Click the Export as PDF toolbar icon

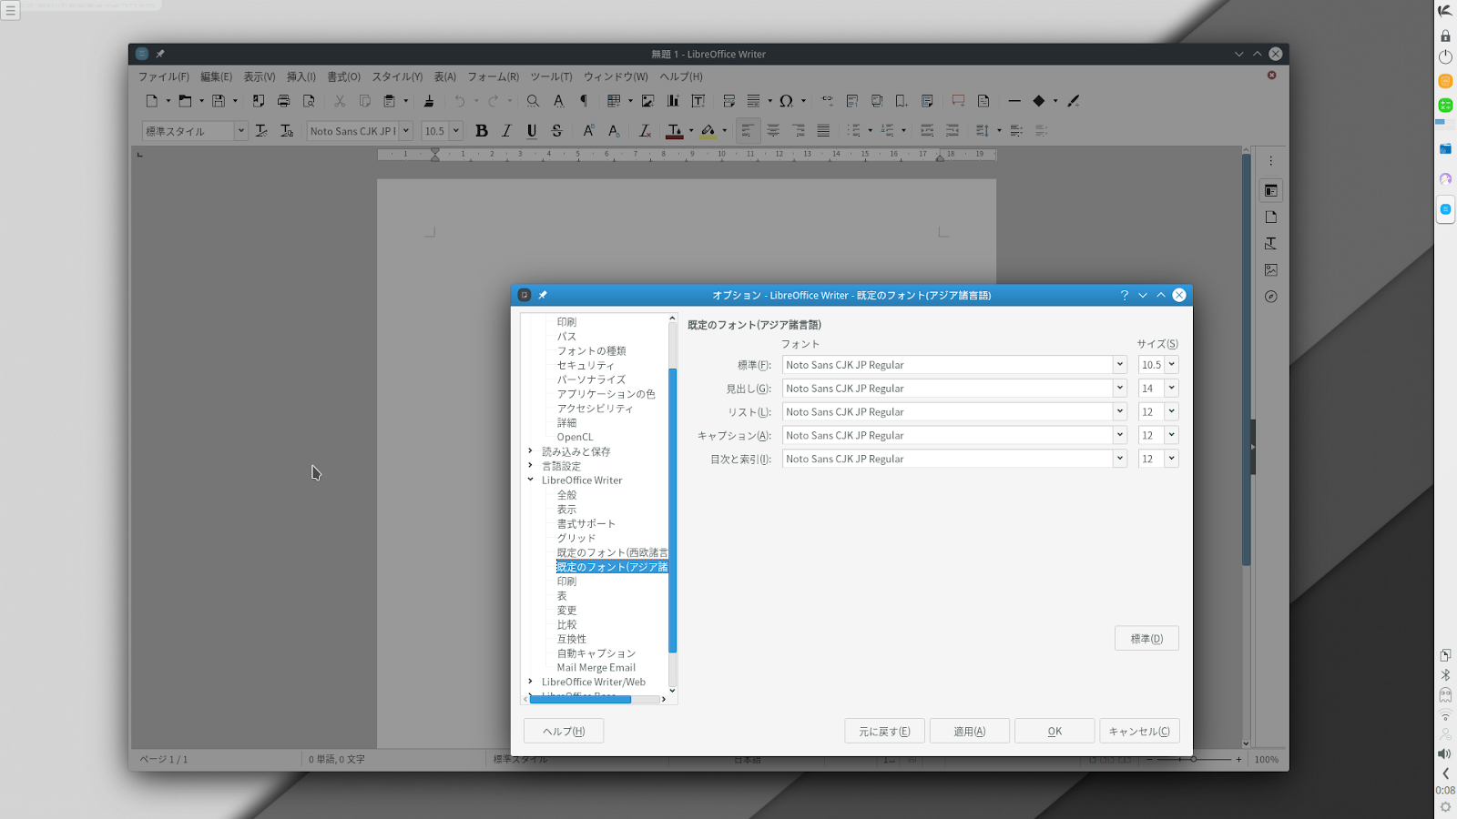pos(259,101)
